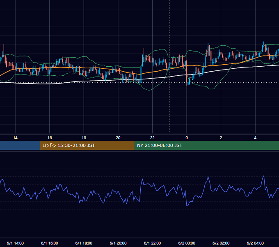
Task: Click the 16 hour axis label
Action: click(50, 138)
